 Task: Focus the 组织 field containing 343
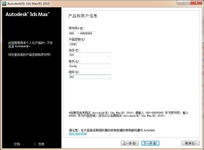[89, 77]
